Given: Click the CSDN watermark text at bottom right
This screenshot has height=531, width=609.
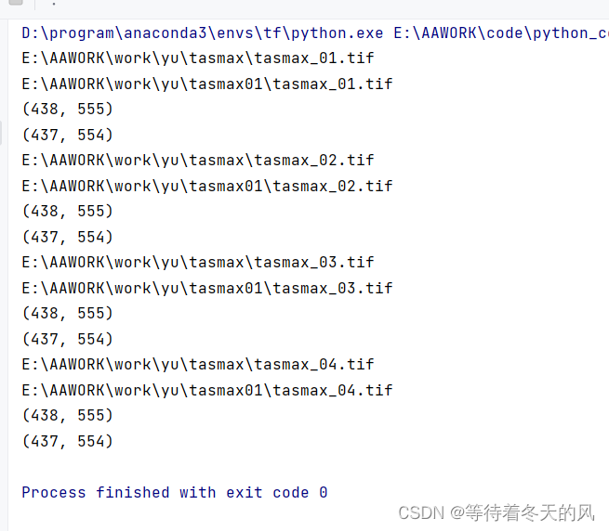Looking at the screenshot, I should pyautogui.click(x=496, y=512).
